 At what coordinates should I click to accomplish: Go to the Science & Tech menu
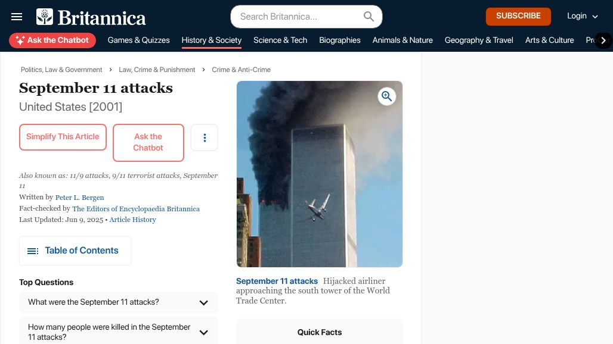(280, 40)
